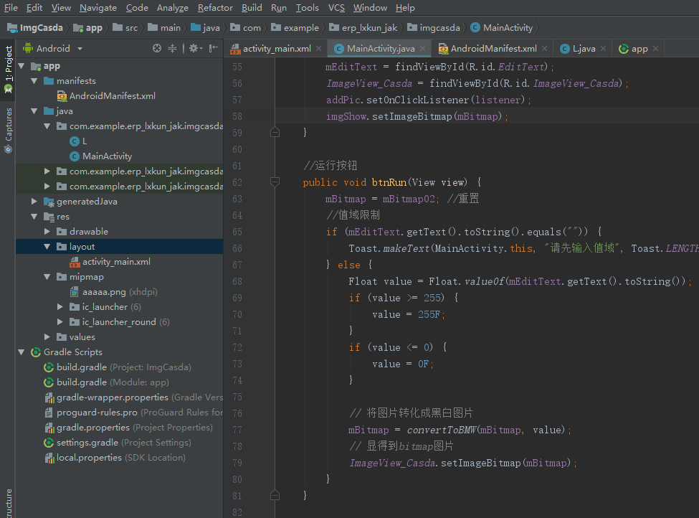
Task: Expand the values folder
Action: (x=47, y=337)
